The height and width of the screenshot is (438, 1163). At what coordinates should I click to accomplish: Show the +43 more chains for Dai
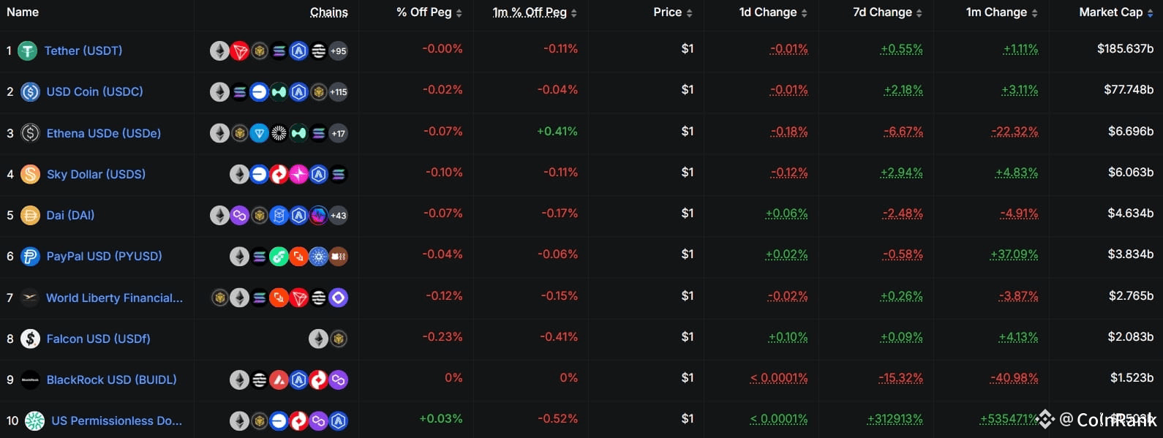point(338,216)
